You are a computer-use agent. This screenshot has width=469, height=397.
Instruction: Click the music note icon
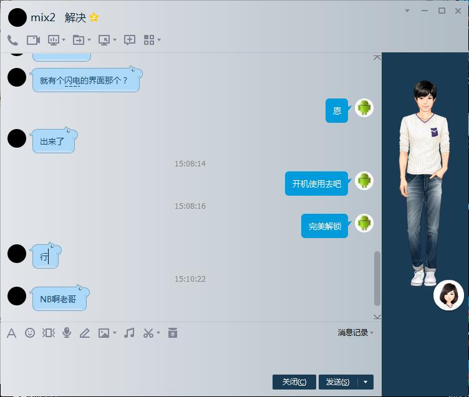point(129,333)
